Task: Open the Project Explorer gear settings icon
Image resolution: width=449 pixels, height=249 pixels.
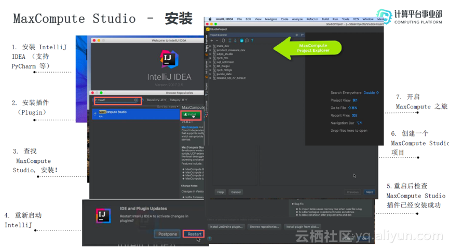Action: [297, 35]
